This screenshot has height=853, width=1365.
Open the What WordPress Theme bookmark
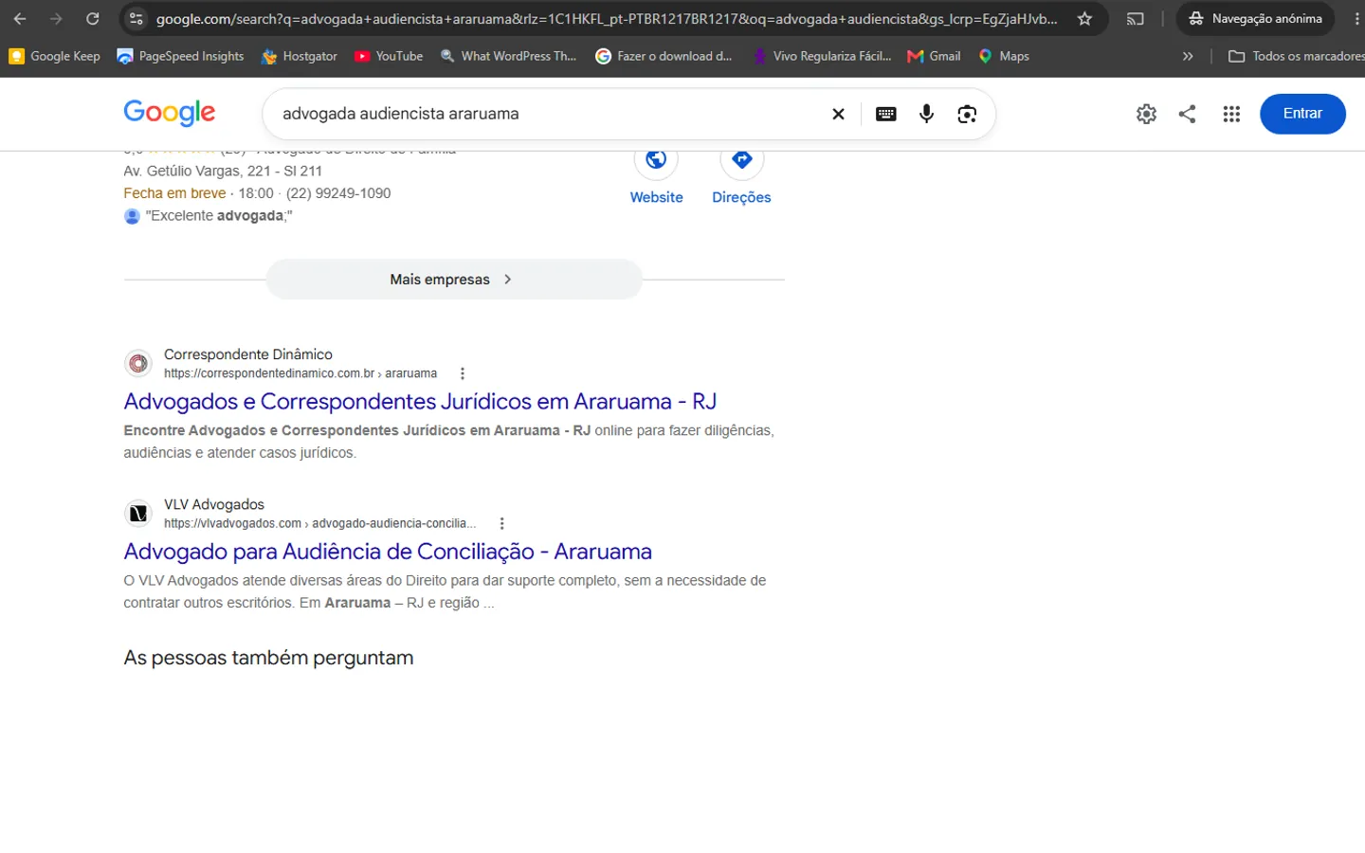[508, 56]
